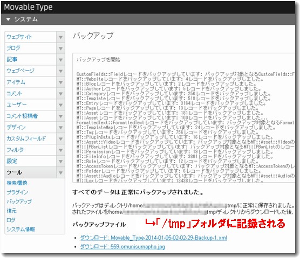Expand the 設定 dropdown arrow

tap(60, 162)
